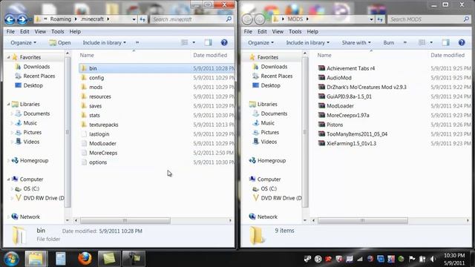Open OS (C:) in MODS window sidebar

[x=269, y=188]
